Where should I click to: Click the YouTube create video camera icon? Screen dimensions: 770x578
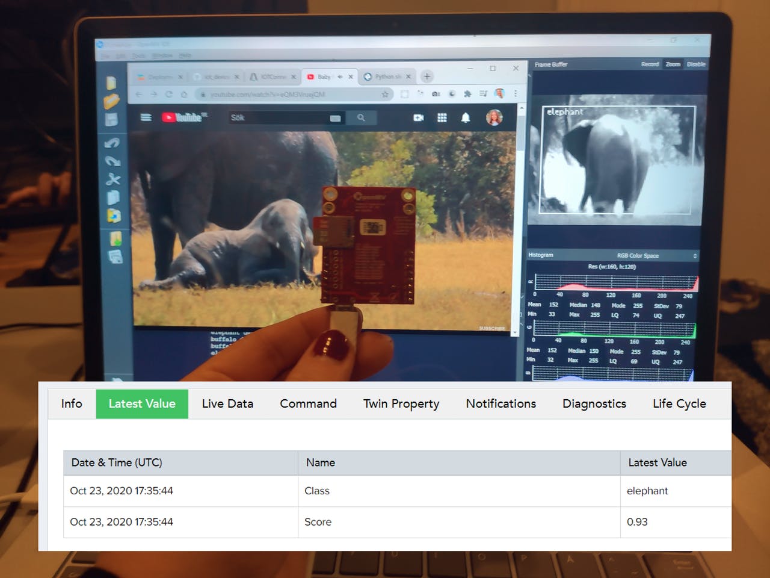(419, 118)
